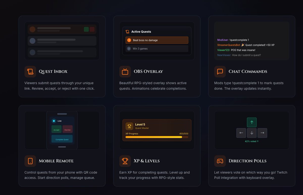This screenshot has height=195, width=303.
Task: Click the right arrow key in Direction Polls
Action: tap(262, 133)
